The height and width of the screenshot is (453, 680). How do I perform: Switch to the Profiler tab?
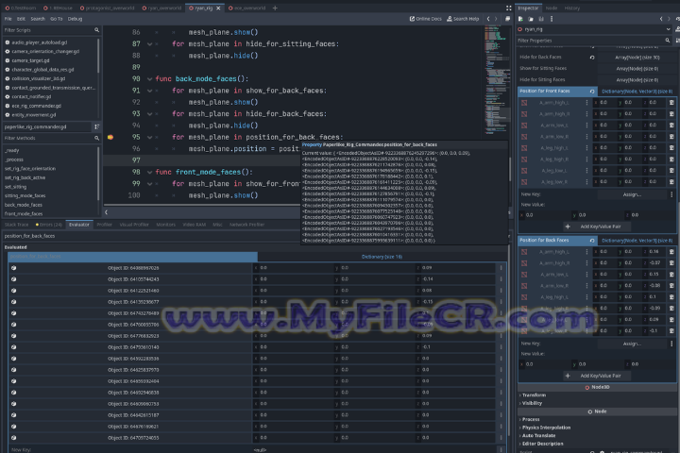pyautogui.click(x=105, y=225)
